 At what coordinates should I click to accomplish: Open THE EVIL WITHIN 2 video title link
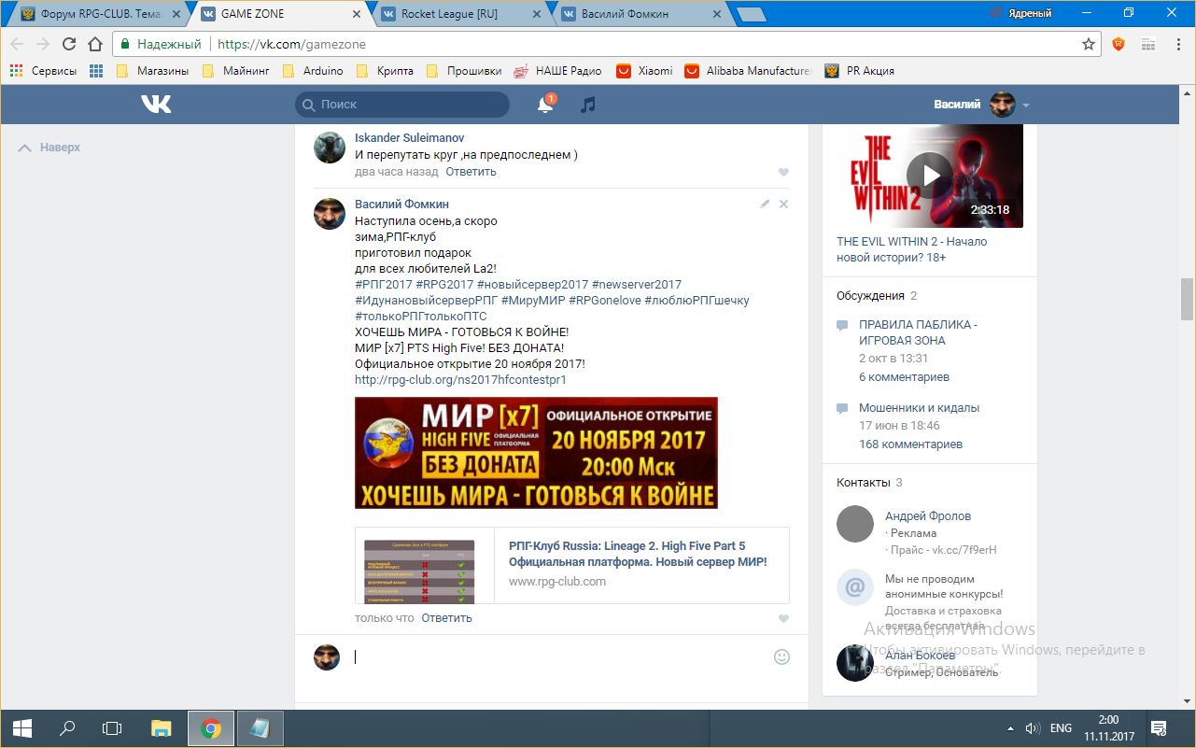click(x=911, y=249)
